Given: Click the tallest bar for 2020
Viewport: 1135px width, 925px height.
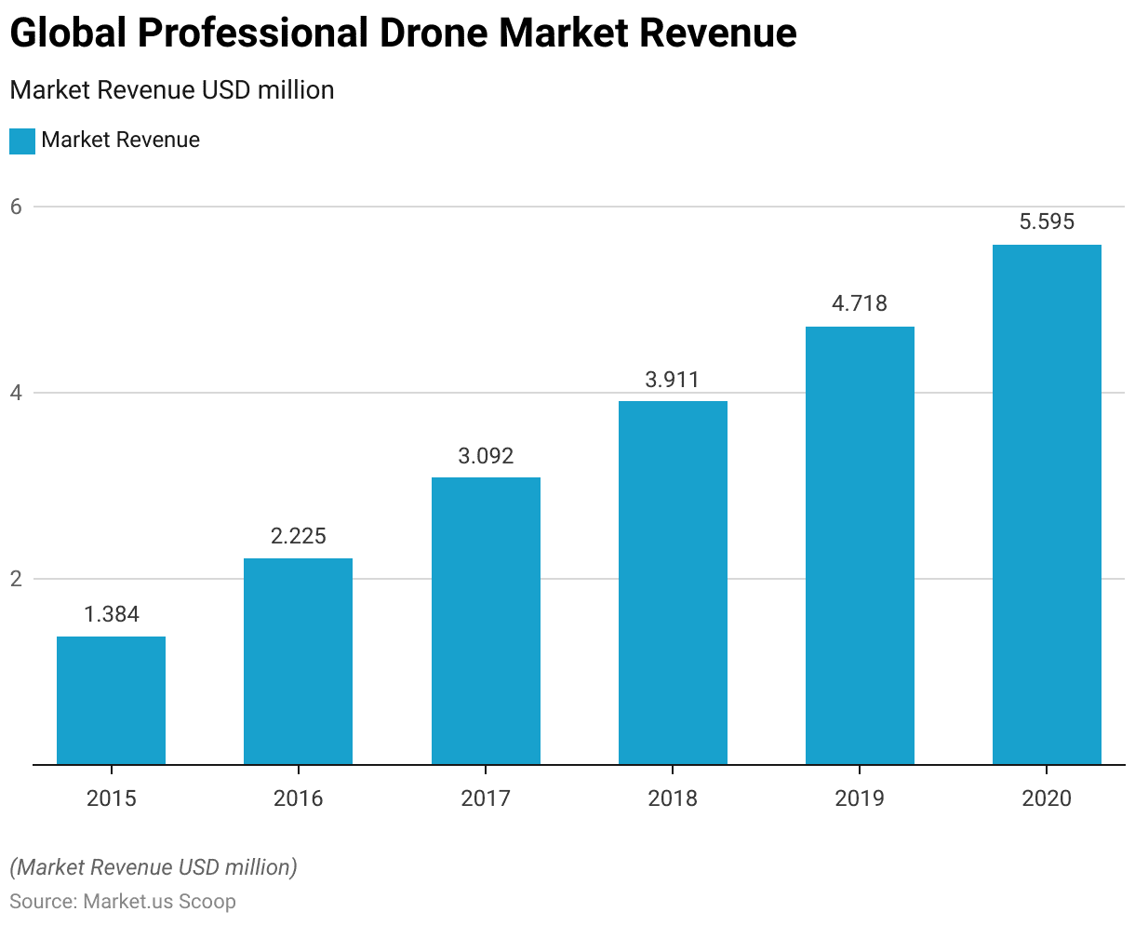Looking at the screenshot, I should coord(1047,504).
